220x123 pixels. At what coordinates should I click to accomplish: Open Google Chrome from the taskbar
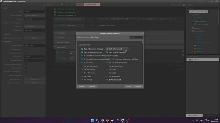click(102, 120)
